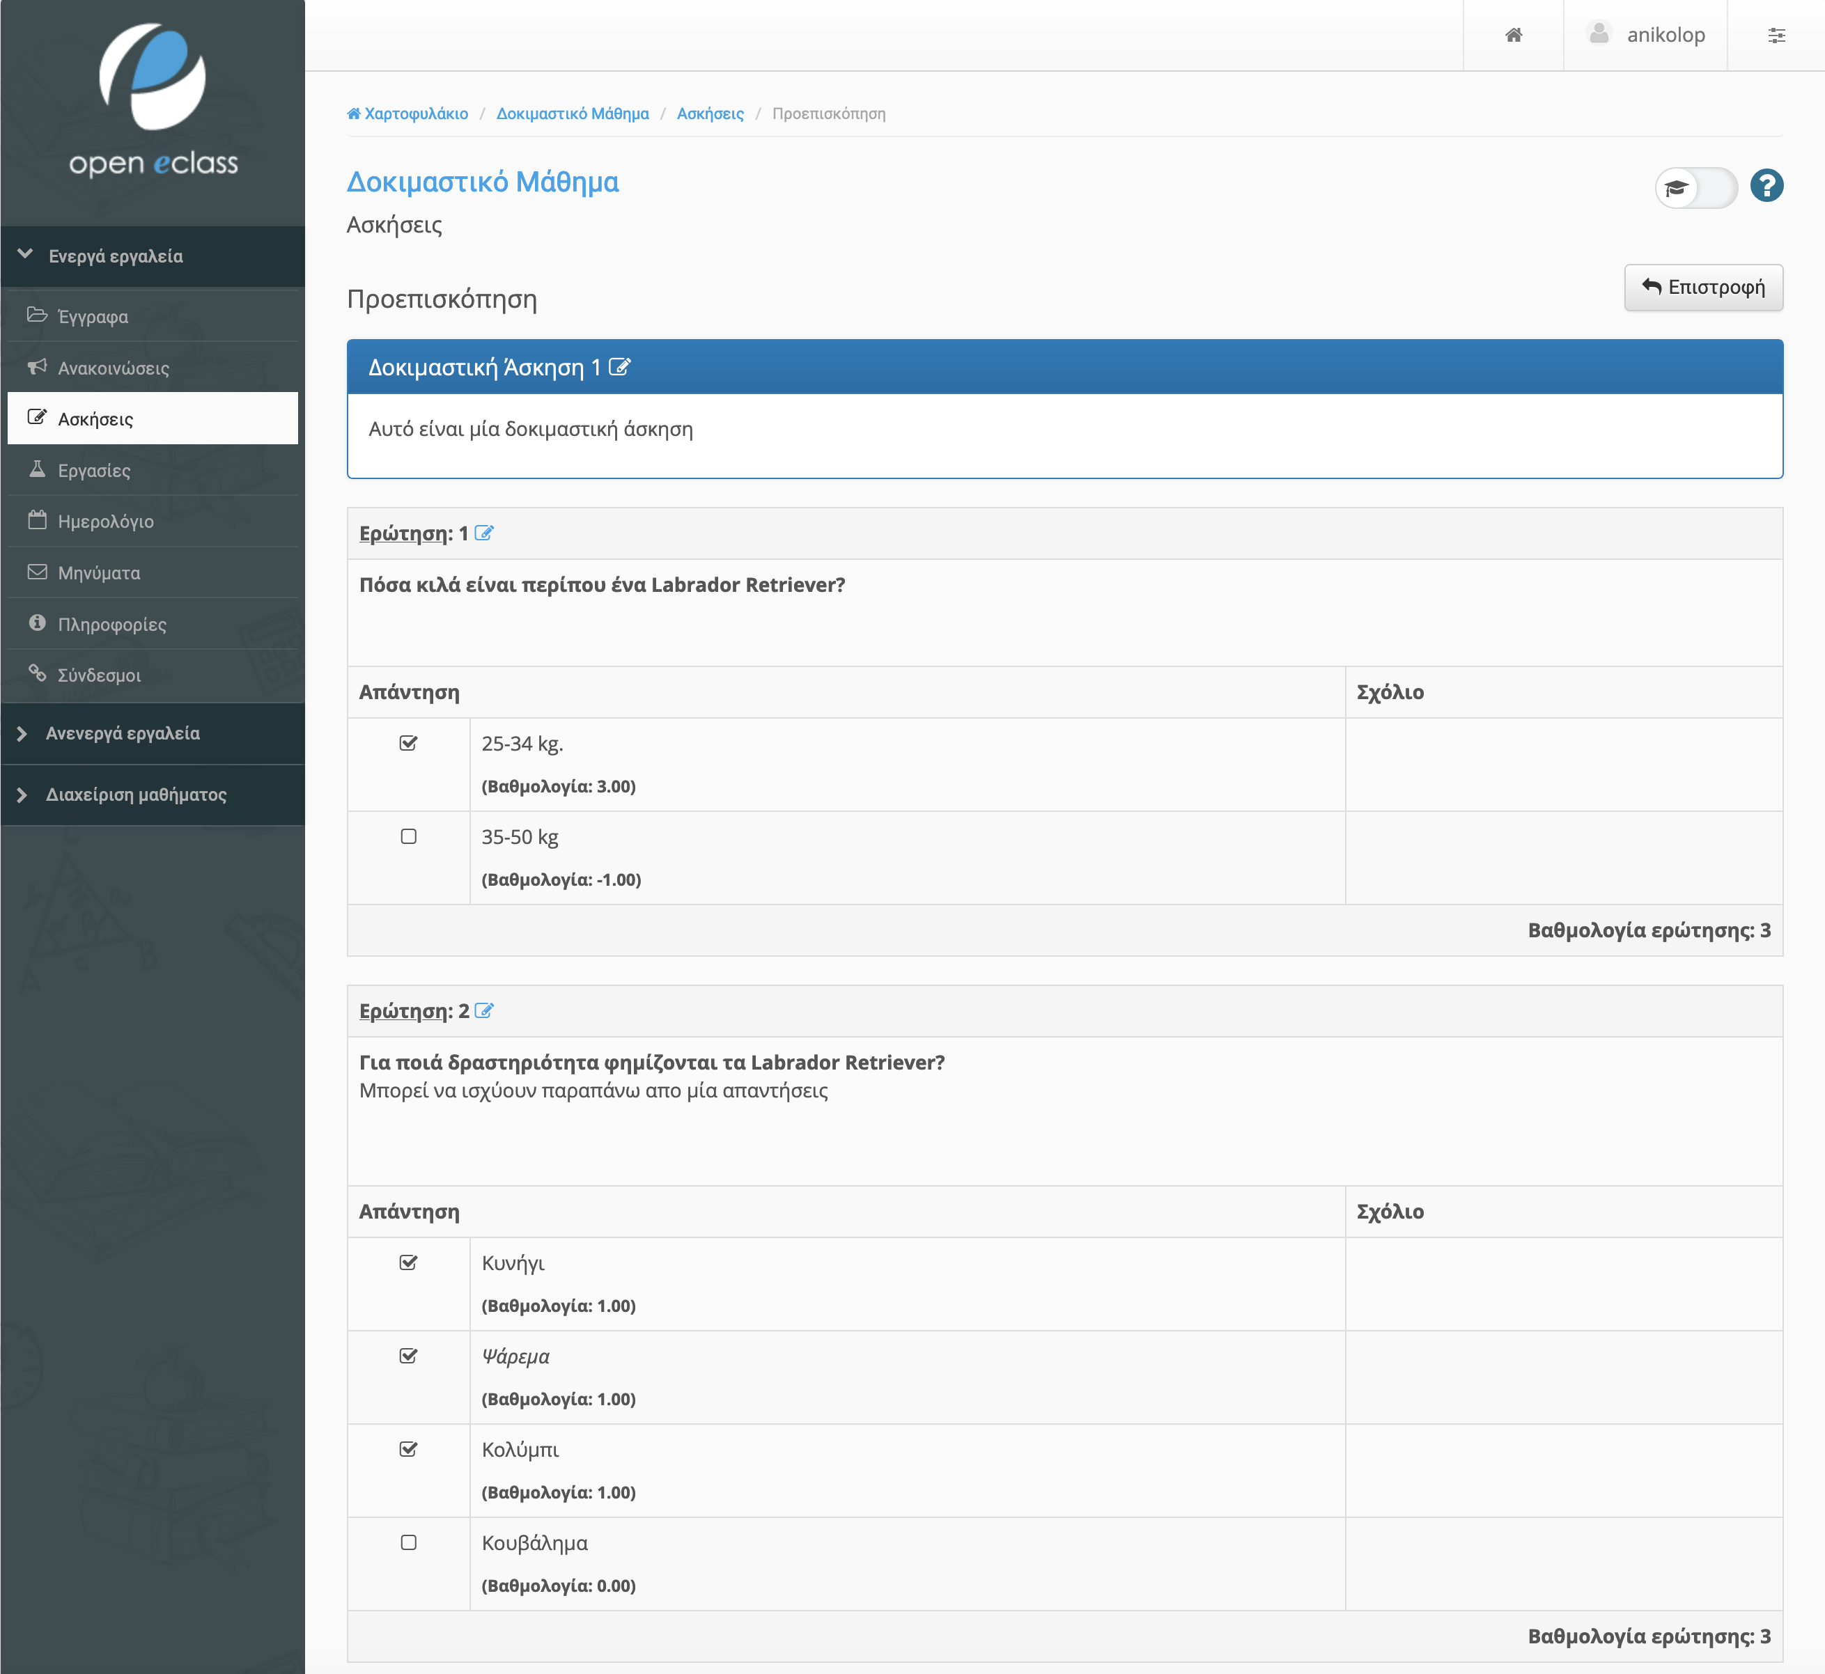Open Σύνδεσμοι in the sidebar
The image size is (1825, 1674).
153,675
